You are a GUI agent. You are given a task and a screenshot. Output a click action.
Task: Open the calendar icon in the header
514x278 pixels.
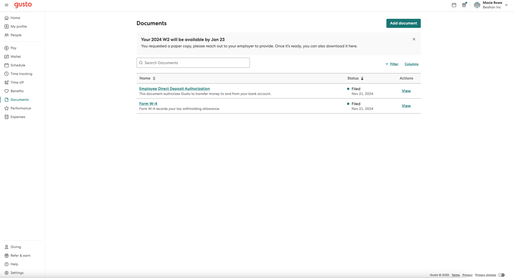(454, 5)
